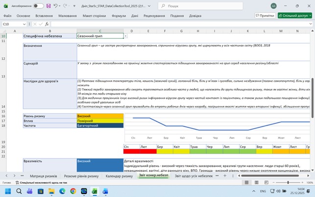Switch to Матриця ризиків sheet tab

click(x=43, y=175)
